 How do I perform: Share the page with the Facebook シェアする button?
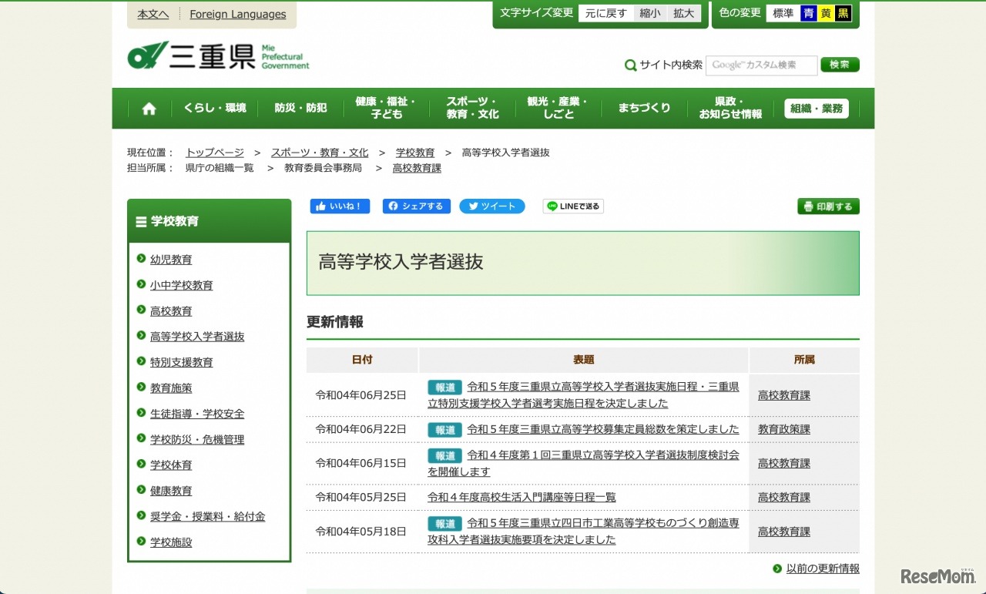point(416,206)
